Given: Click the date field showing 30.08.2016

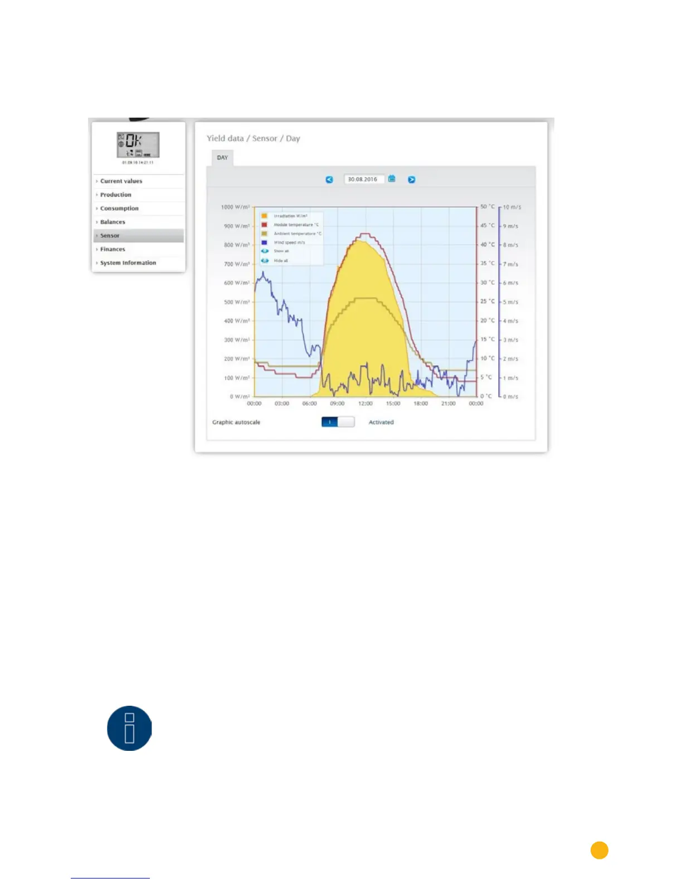Looking at the screenshot, I should click(364, 179).
